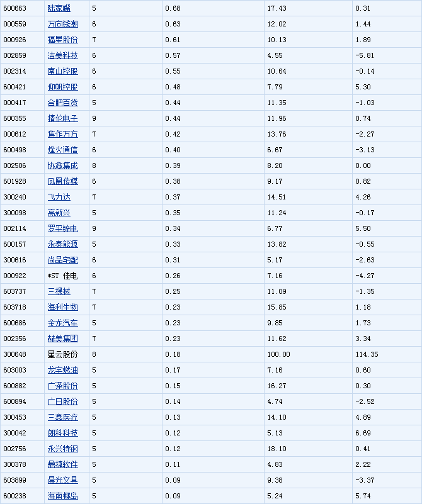Click the 海南椰岛 stock link
The image size is (422, 504).
[63, 496]
